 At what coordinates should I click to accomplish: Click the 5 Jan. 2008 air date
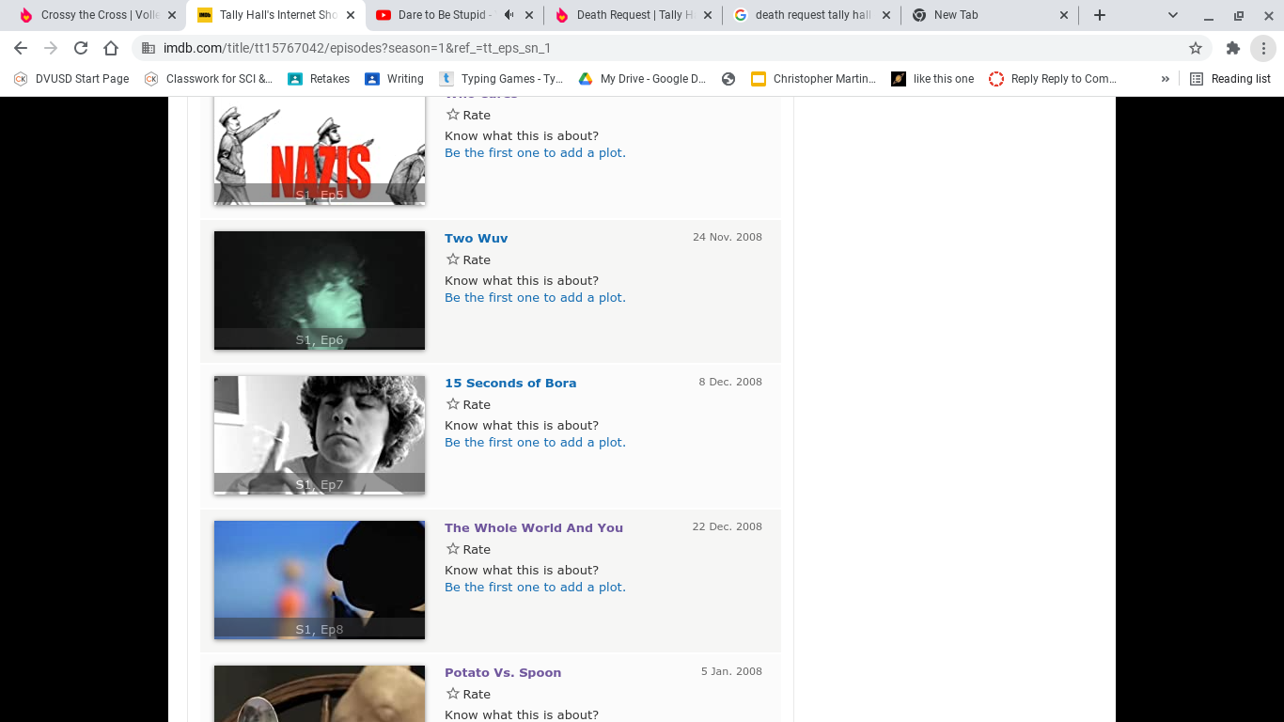pos(731,671)
